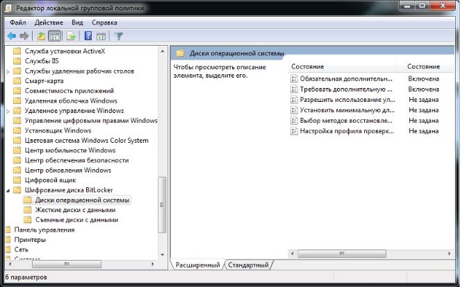Click policy icon of Обязательная дополнительн...

294,79
